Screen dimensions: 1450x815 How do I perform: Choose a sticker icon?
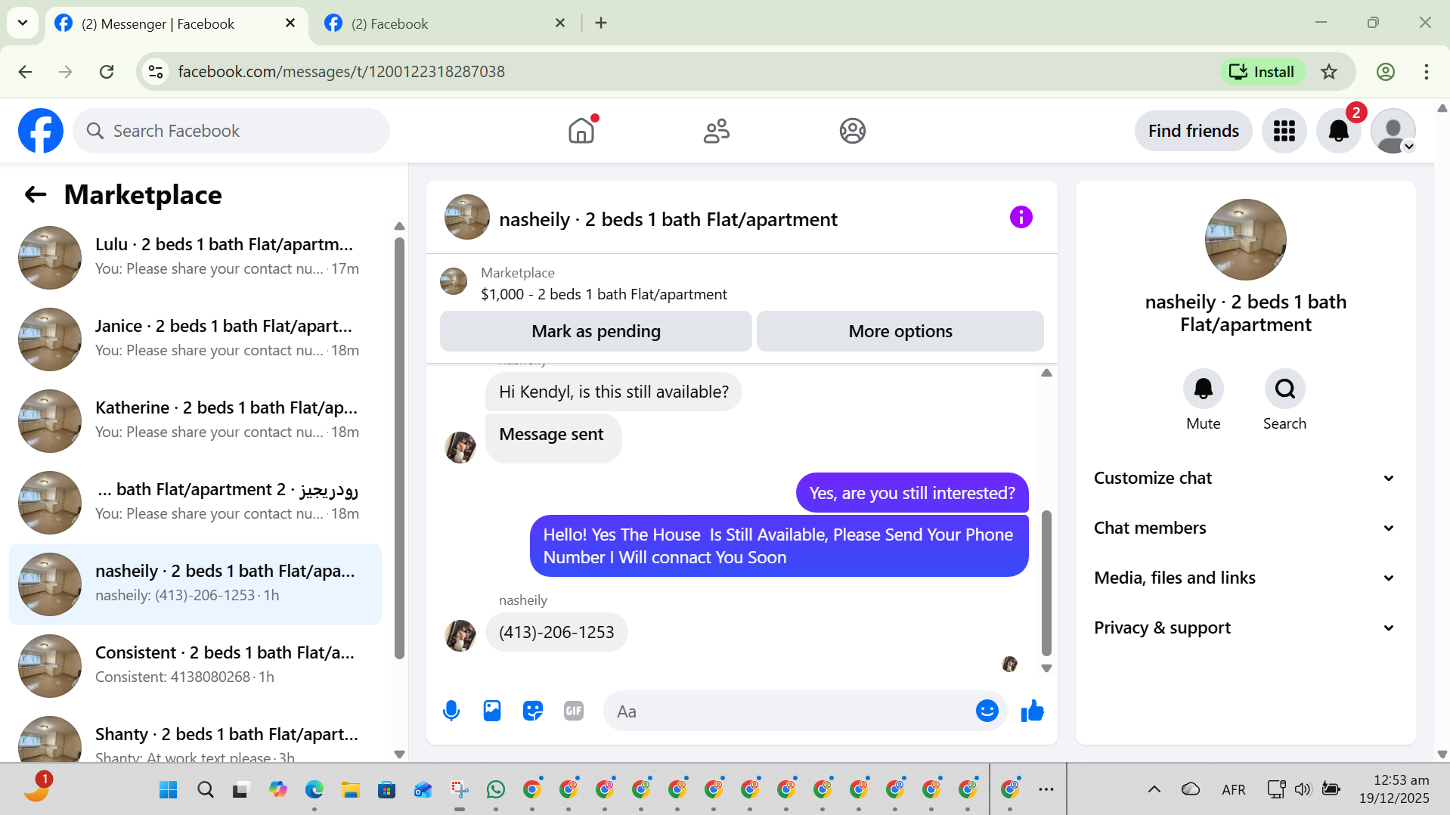point(533,711)
